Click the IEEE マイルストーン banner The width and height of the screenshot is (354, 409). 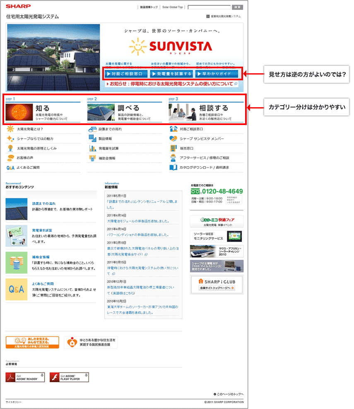click(x=217, y=266)
